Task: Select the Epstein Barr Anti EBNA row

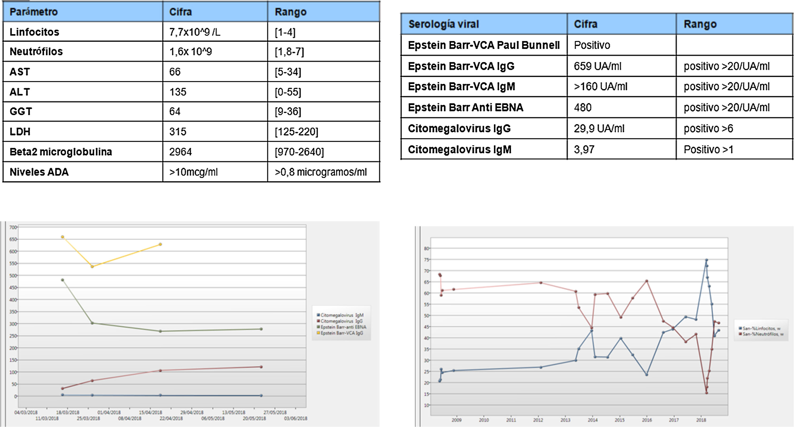Action: [466, 107]
